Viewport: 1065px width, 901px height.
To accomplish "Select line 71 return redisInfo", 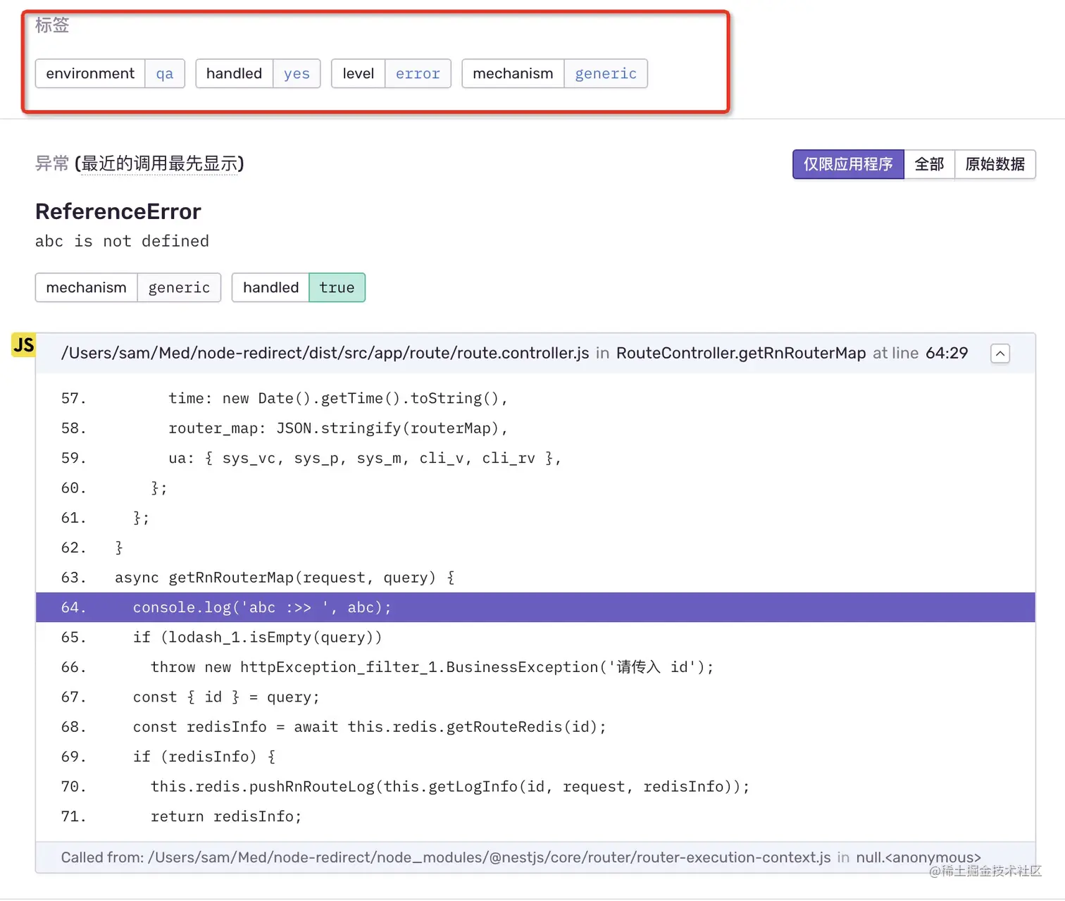I will pyautogui.click(x=535, y=816).
